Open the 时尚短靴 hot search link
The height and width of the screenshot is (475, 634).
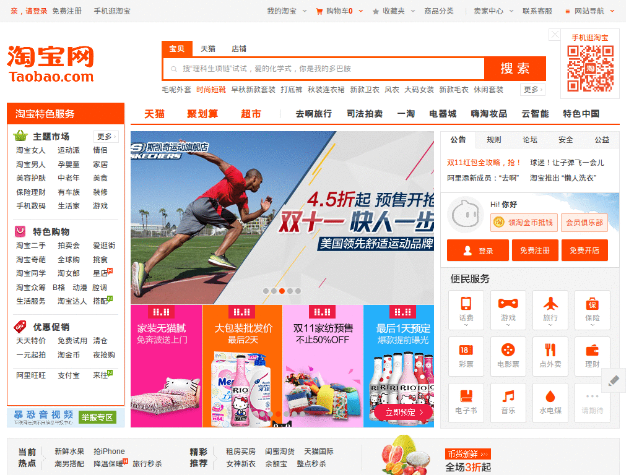211,90
